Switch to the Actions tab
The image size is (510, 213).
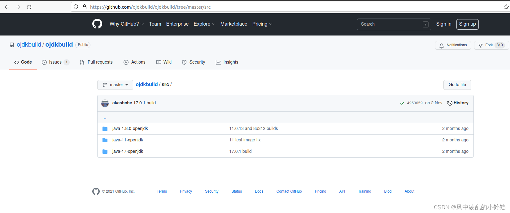click(134, 62)
